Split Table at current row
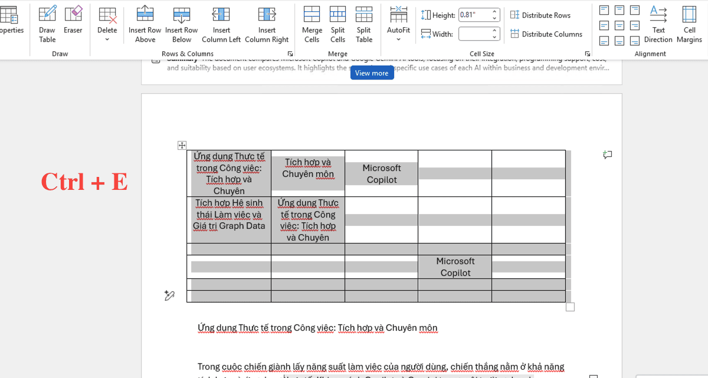 (364, 24)
